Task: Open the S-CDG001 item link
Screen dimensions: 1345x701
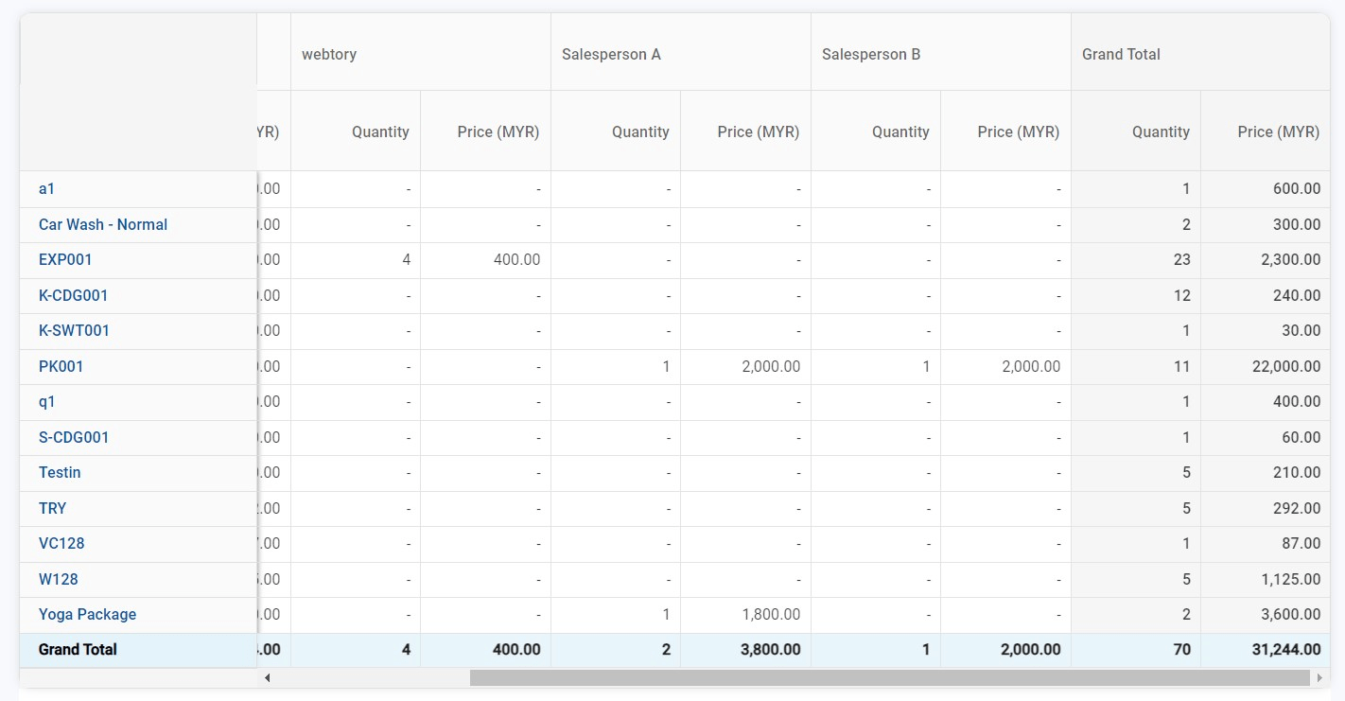Action: (74, 437)
